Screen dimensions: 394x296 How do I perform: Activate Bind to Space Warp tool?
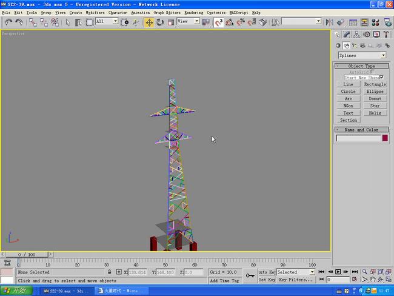point(55,22)
